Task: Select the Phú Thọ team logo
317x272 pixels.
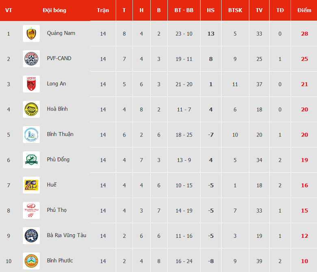Action: point(31,210)
